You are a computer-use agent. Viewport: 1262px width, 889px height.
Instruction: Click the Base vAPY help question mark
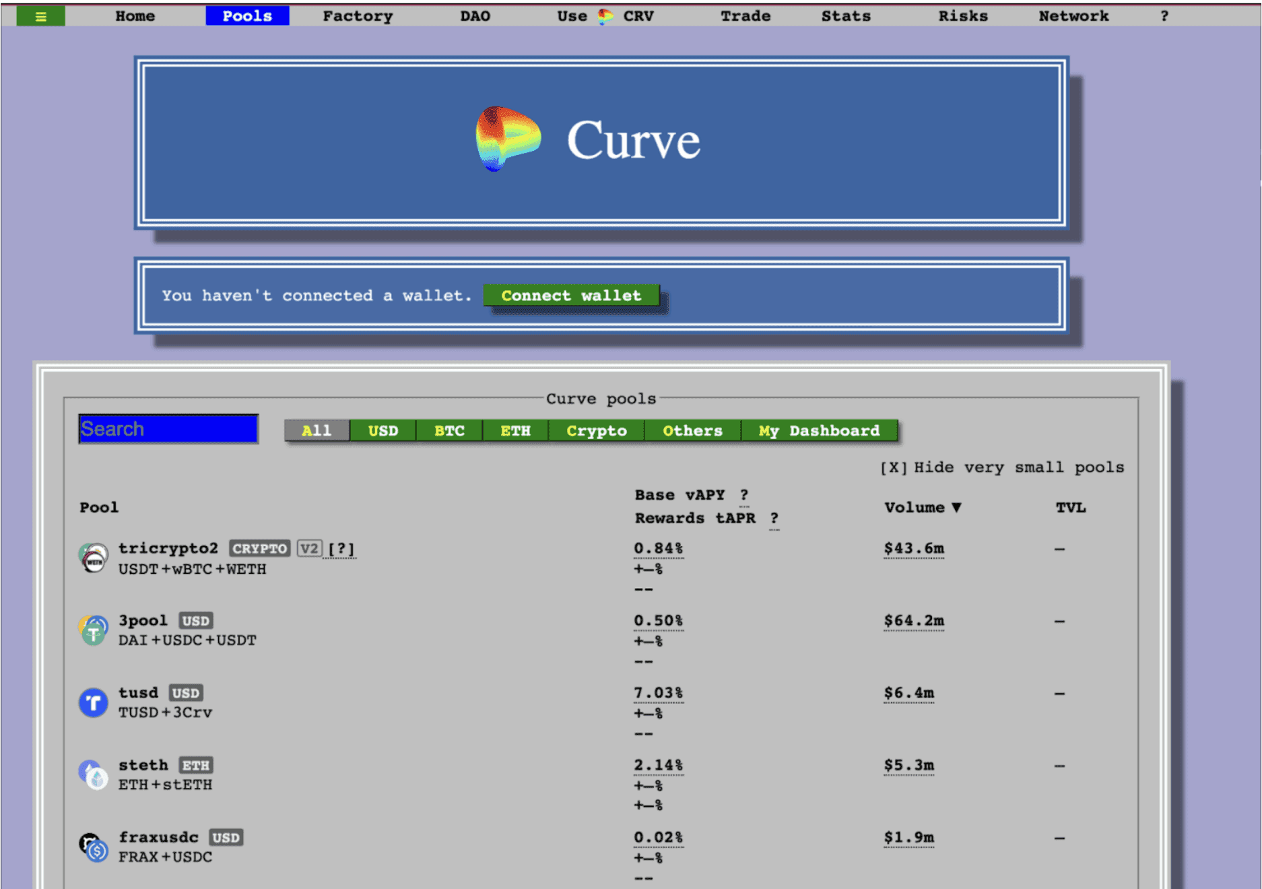(x=744, y=496)
